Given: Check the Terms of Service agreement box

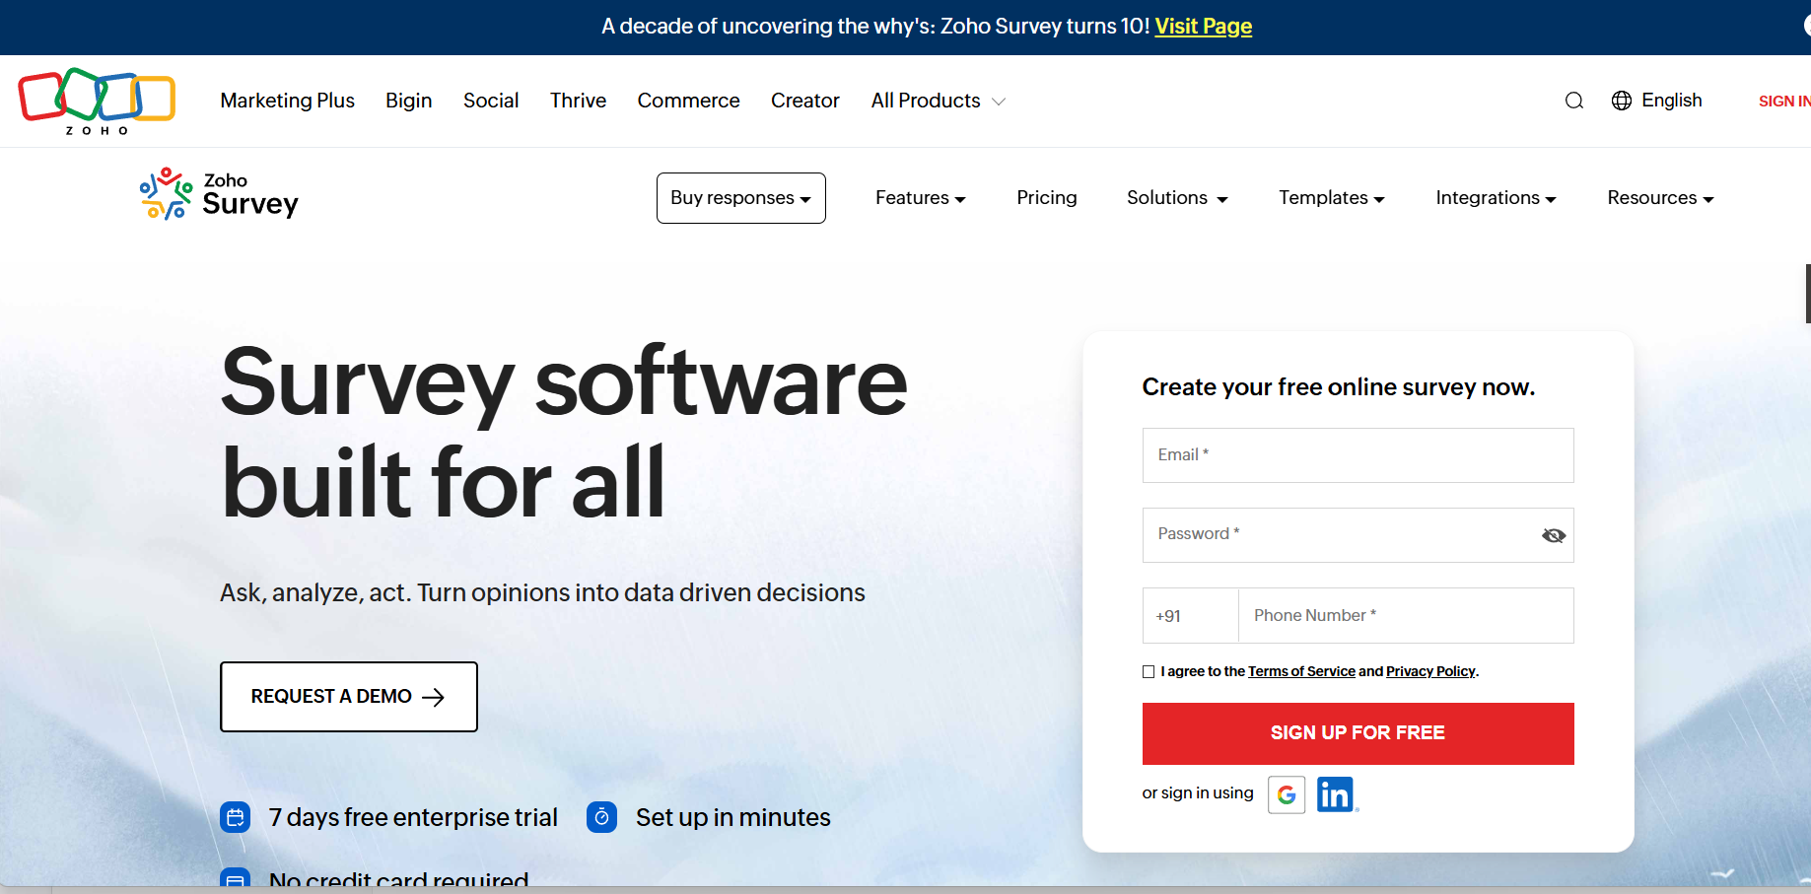Looking at the screenshot, I should [1149, 672].
